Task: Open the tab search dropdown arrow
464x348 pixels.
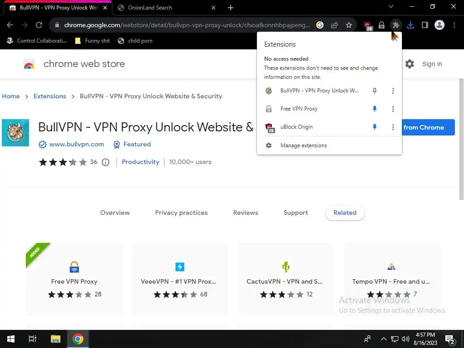Action: point(391,6)
